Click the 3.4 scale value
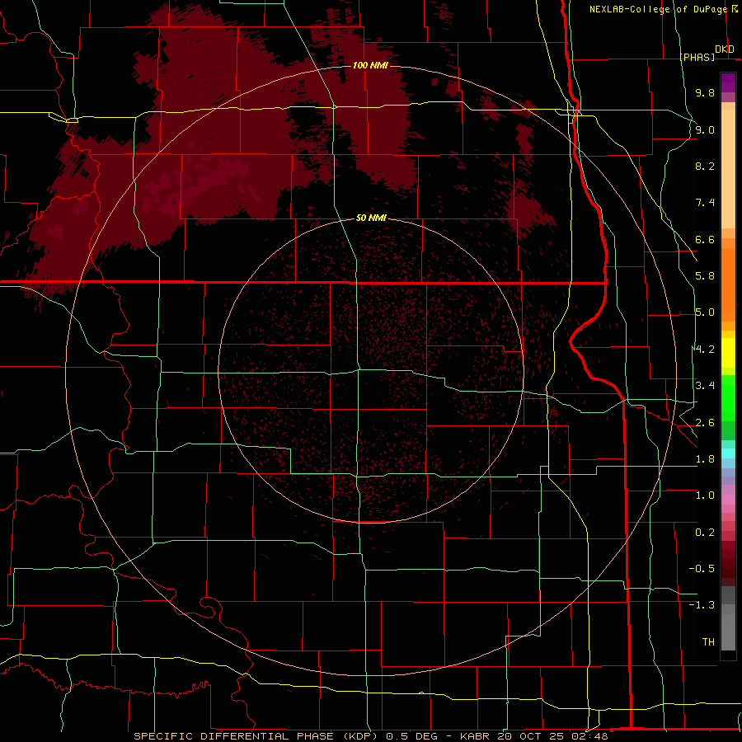The image size is (742, 742). [x=705, y=386]
